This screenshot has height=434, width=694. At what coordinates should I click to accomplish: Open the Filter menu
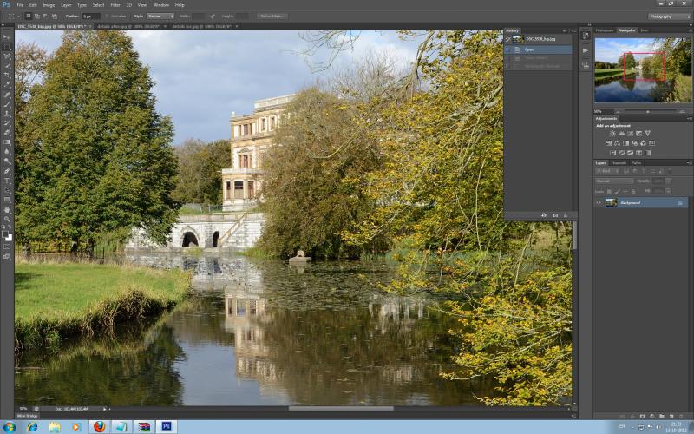coord(115,5)
